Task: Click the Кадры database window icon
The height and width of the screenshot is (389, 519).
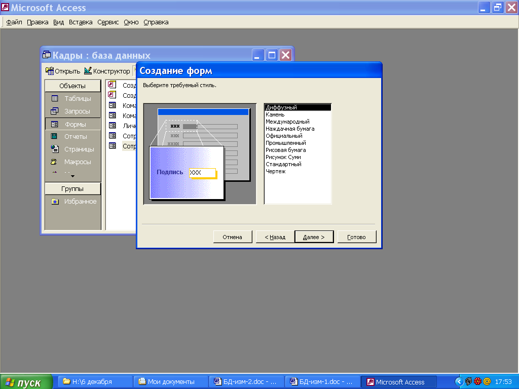Action: pos(47,55)
